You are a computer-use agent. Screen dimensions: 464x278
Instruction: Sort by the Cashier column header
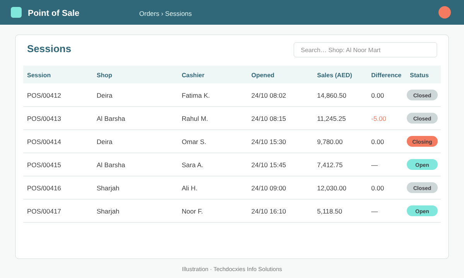pos(193,75)
